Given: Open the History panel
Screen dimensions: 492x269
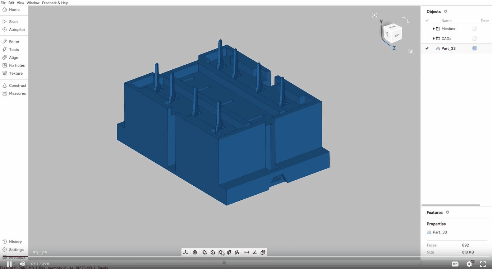Looking at the screenshot, I should (x=12, y=242).
